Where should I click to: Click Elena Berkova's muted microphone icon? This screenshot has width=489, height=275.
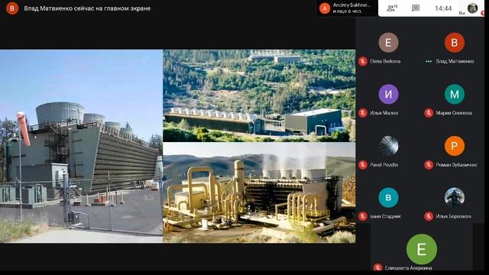coord(362,61)
